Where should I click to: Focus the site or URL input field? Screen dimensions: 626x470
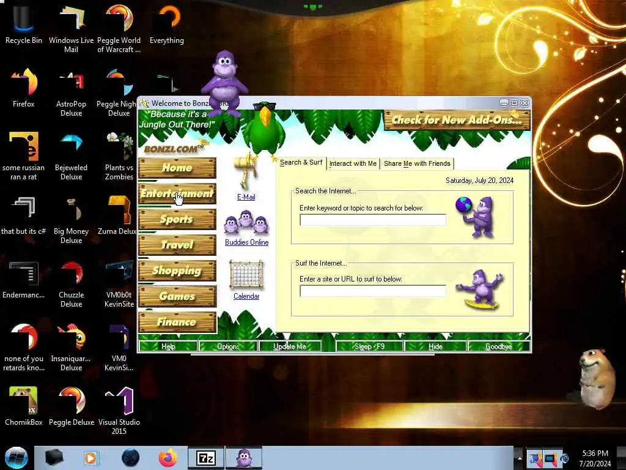pos(372,291)
